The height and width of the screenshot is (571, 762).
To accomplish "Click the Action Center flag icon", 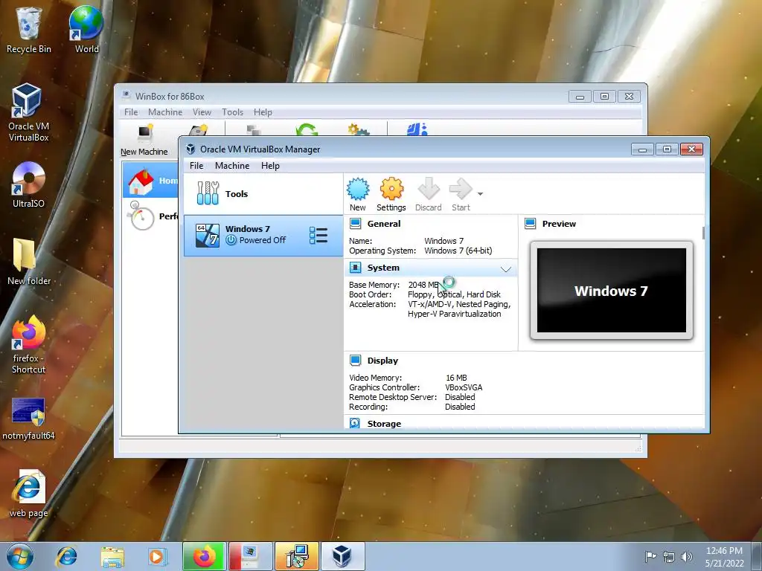I will [x=650, y=556].
